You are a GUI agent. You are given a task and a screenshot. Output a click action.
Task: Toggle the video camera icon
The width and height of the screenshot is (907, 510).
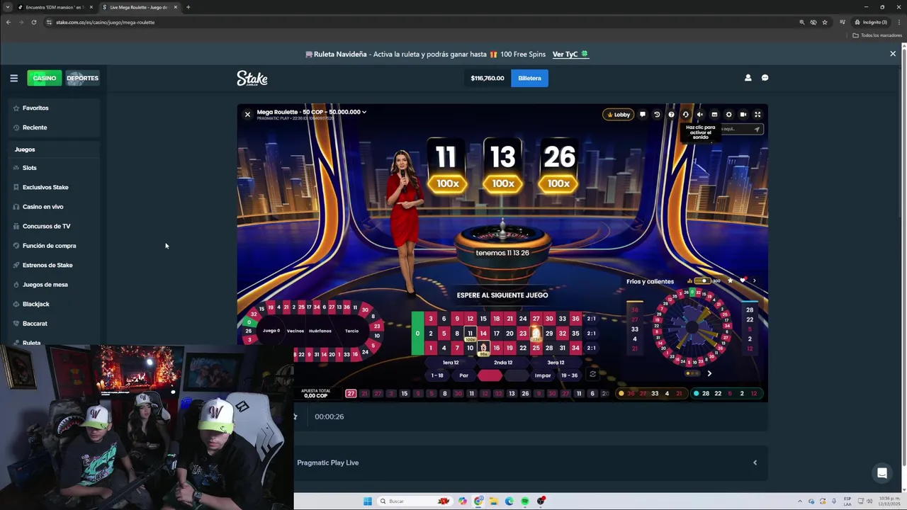(743, 114)
